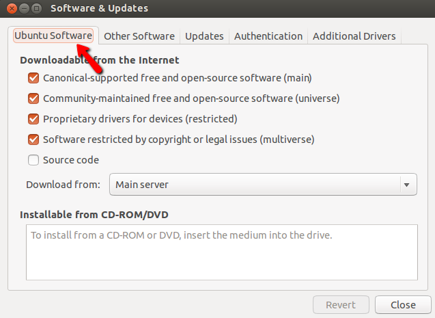Toggle Software restricted by copyright (multiverse)
Image resolution: width=435 pixels, height=318 pixels.
click(33, 140)
